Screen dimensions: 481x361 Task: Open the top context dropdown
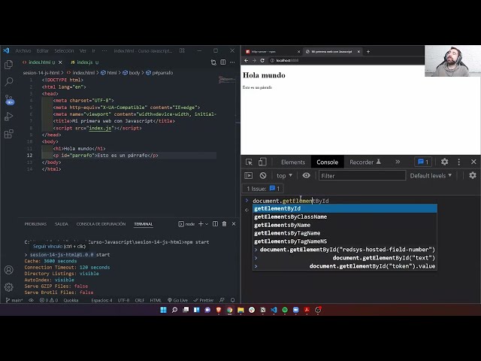(x=284, y=175)
